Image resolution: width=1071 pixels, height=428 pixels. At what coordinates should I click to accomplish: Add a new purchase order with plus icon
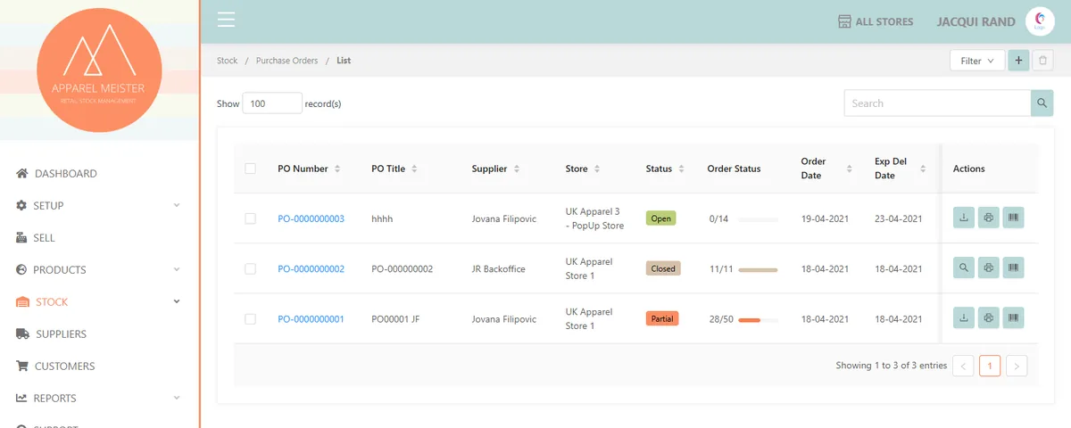click(1018, 61)
